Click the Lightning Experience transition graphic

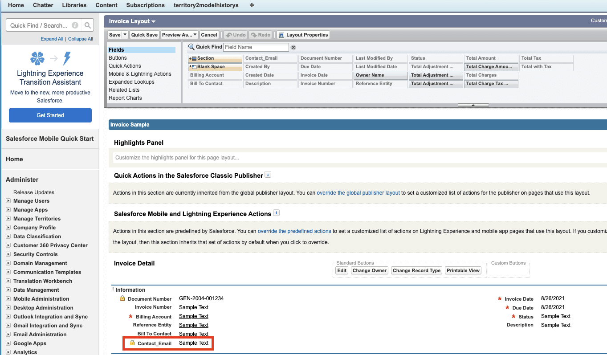point(50,58)
